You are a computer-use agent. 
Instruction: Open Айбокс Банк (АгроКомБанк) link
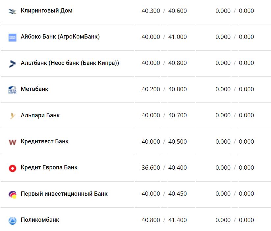60,37
